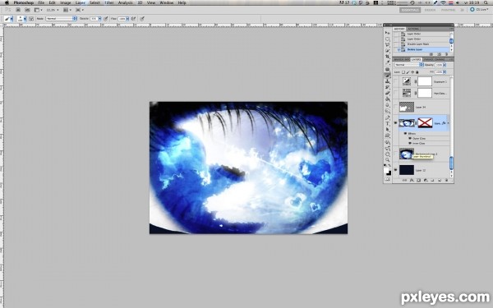The image size is (493, 308).
Task: Toggle the Brush panel icon in options bar
Action: click(31, 19)
